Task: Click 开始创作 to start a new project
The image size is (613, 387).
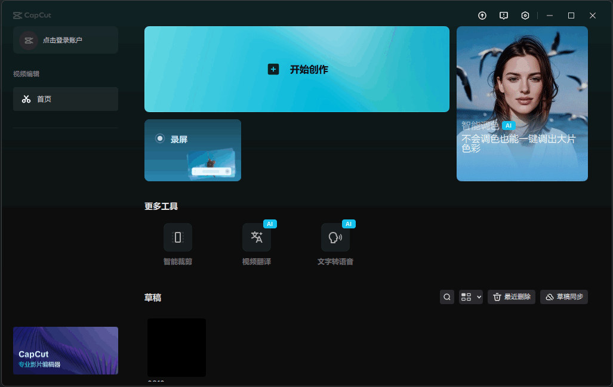Action: 297,69
